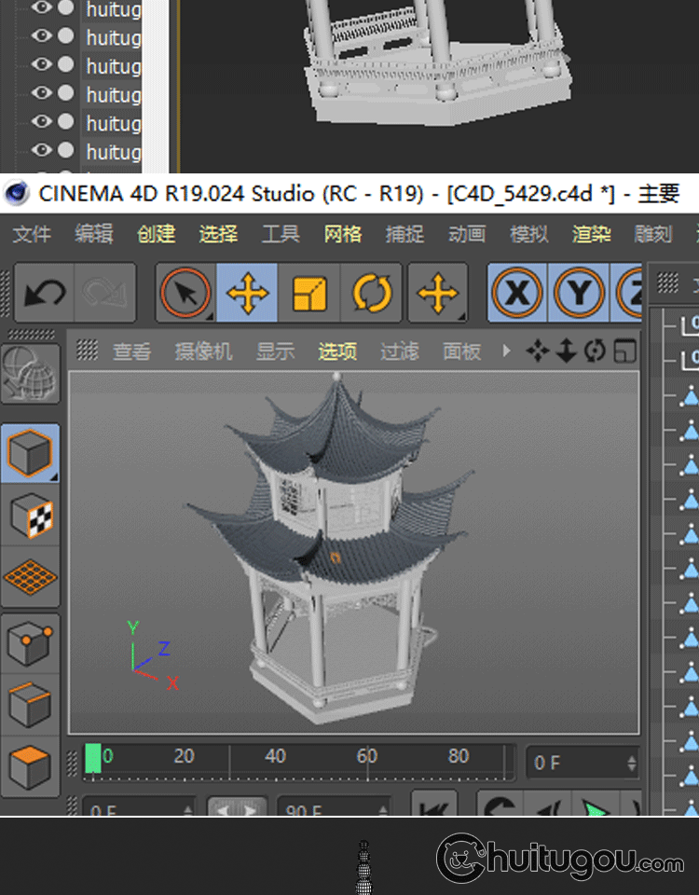Open the 文件 menu
Image resolution: width=699 pixels, height=895 pixels.
(x=32, y=234)
